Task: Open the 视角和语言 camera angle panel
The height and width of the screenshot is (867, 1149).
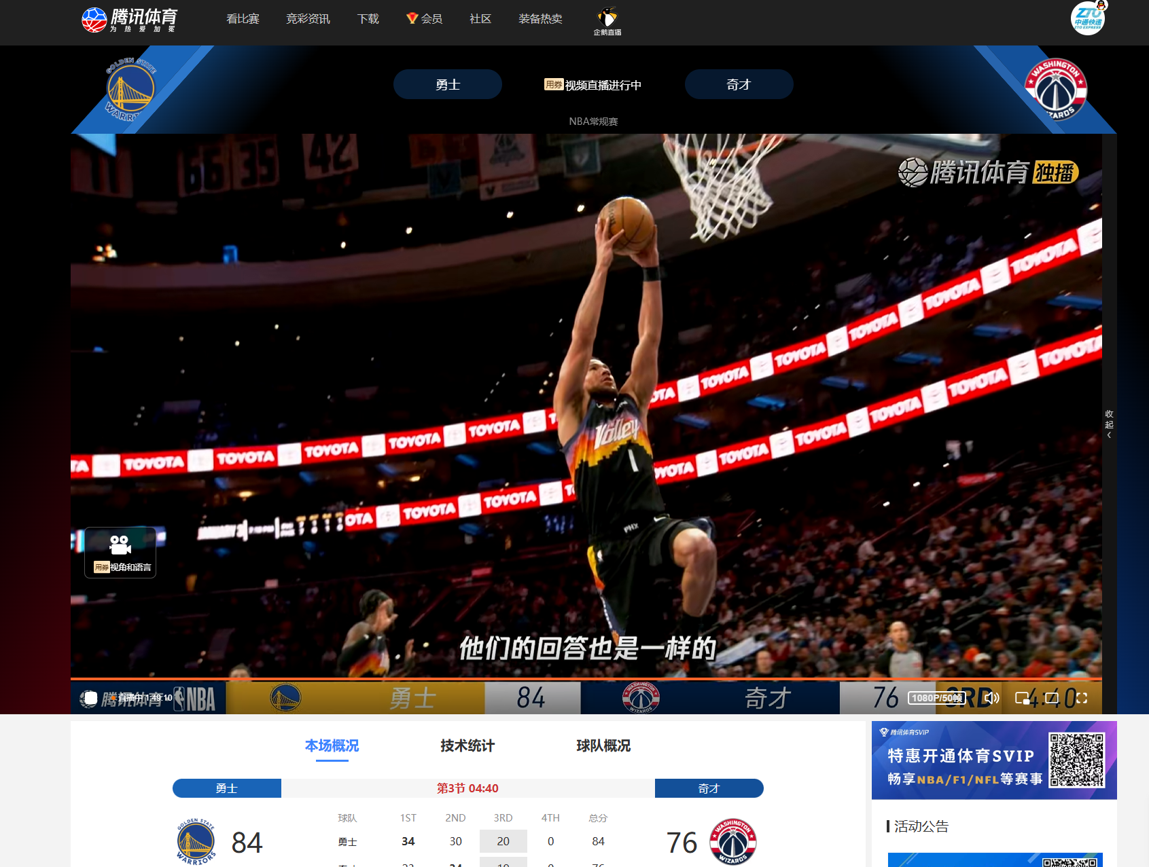Action: pos(120,553)
